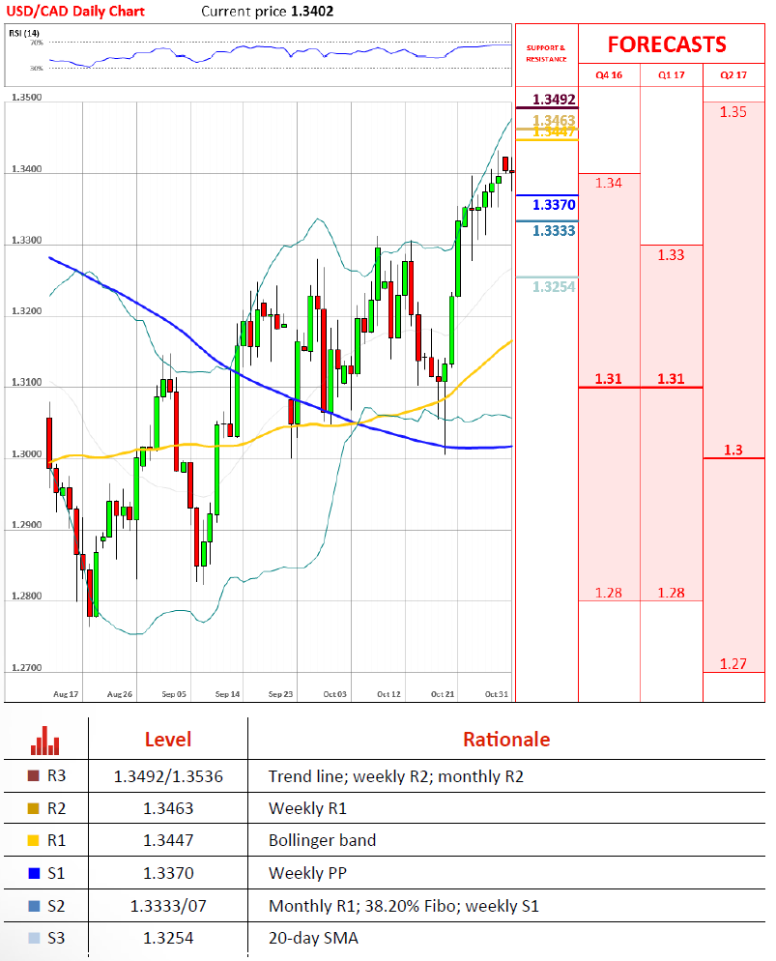776x961 pixels.
Task: Click the Rationale table column header
Action: tap(506, 740)
